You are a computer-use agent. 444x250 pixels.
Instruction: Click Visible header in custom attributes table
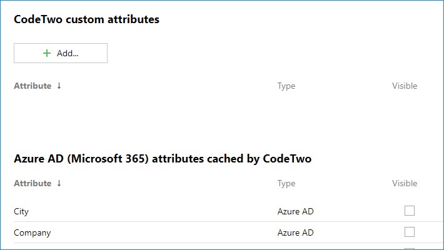coord(404,86)
